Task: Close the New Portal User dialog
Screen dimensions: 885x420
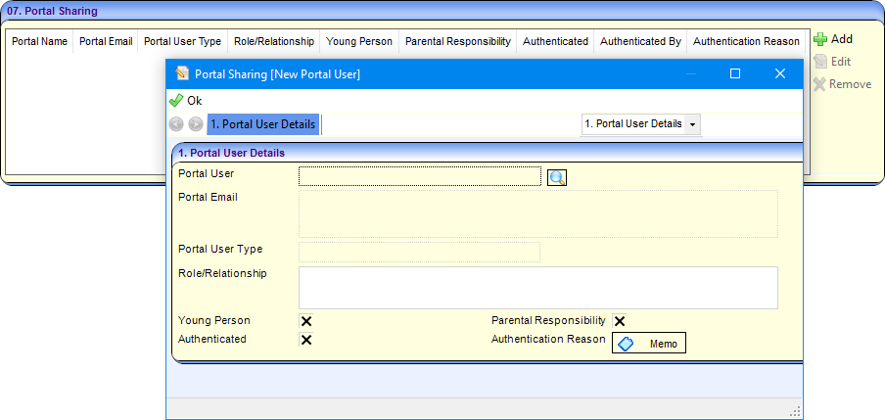Action: point(780,73)
